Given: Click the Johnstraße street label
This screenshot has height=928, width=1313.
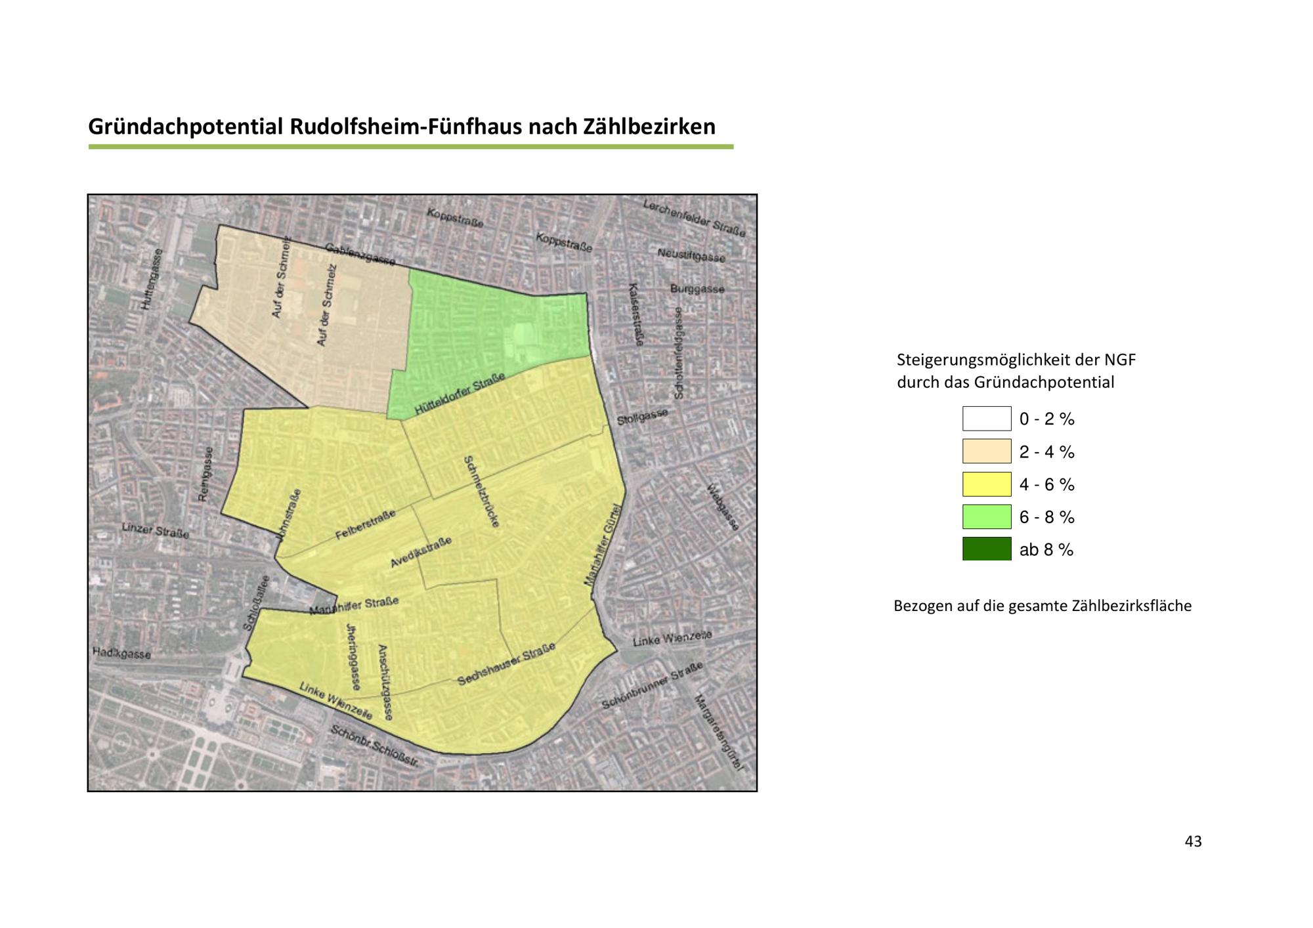Looking at the screenshot, I should [x=288, y=515].
